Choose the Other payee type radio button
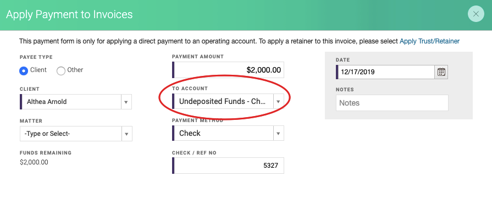The height and width of the screenshot is (198, 492). [61, 70]
